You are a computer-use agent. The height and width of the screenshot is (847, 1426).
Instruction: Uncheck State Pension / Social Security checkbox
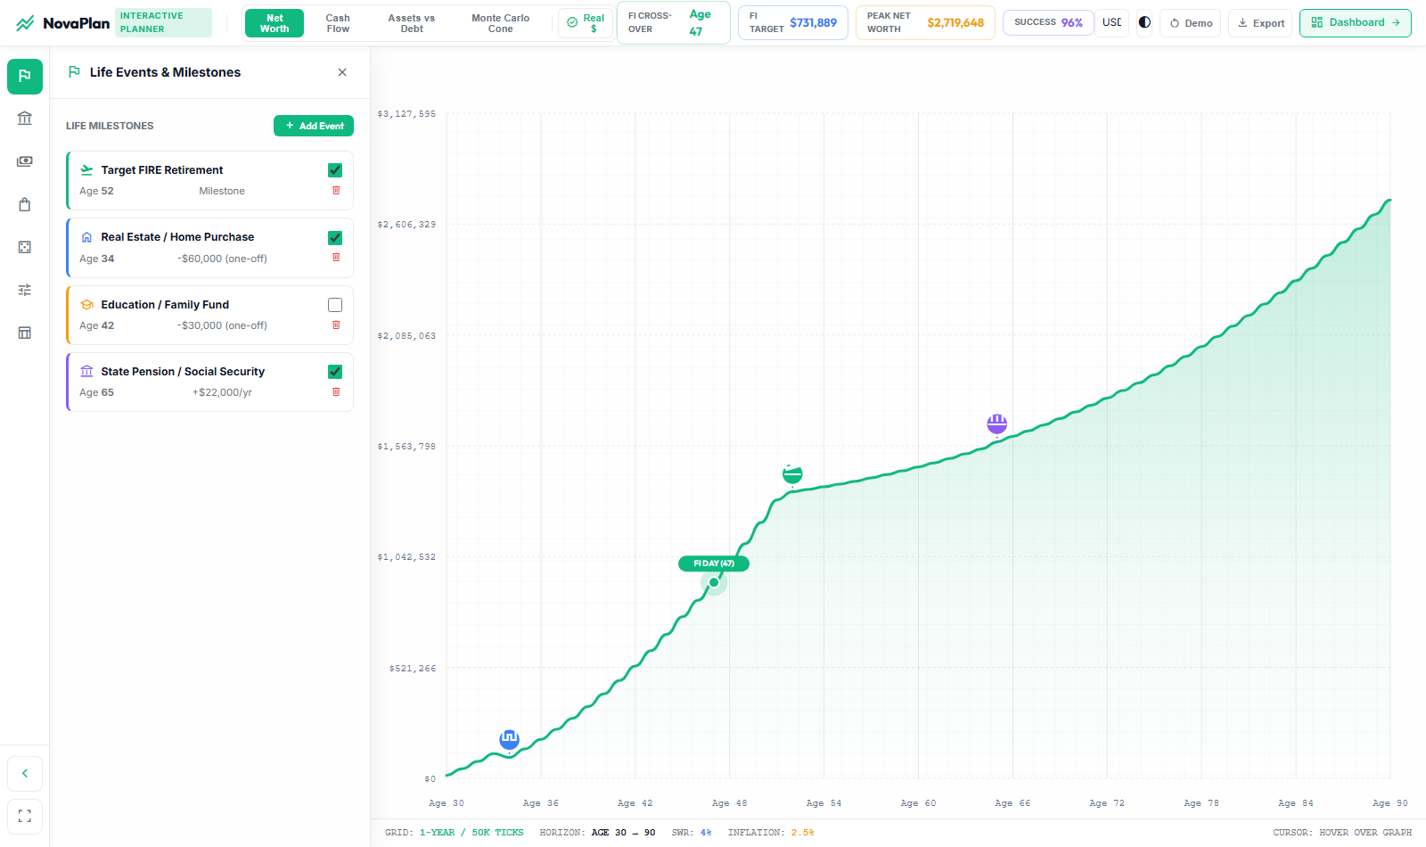pos(335,372)
